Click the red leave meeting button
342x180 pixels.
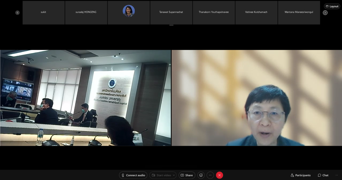coord(220,175)
